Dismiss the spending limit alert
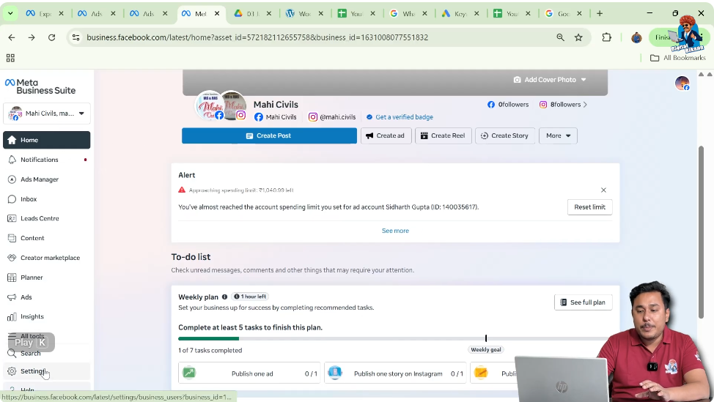This screenshot has width=714, height=402. (603, 190)
